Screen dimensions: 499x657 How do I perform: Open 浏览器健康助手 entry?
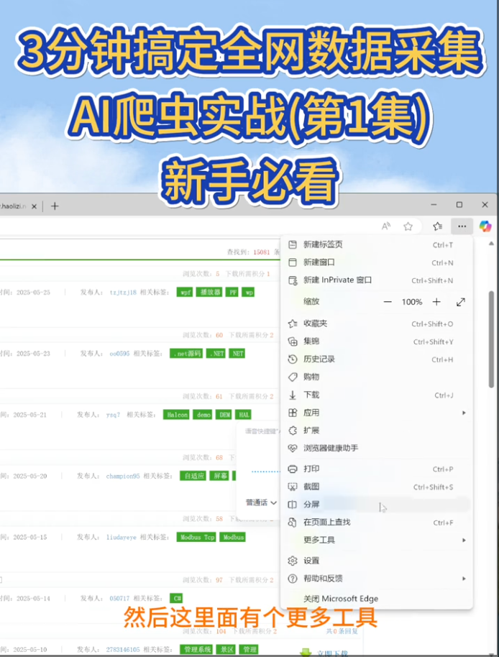click(376, 449)
